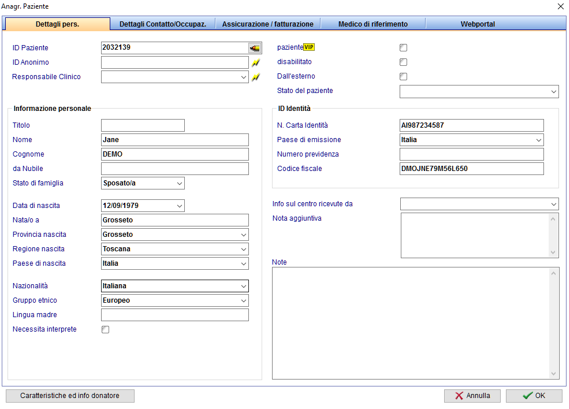Click the ID Identità group label
Image resolution: width=570 pixels, height=409 pixels.
pyautogui.click(x=295, y=109)
